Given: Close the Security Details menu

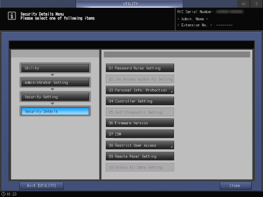Looking at the screenshot, I should (236, 186).
